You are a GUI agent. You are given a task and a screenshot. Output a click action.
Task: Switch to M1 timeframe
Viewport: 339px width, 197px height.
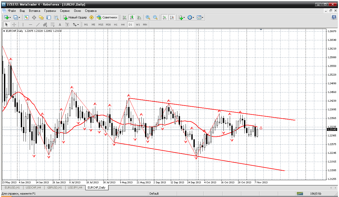[x=86, y=24]
